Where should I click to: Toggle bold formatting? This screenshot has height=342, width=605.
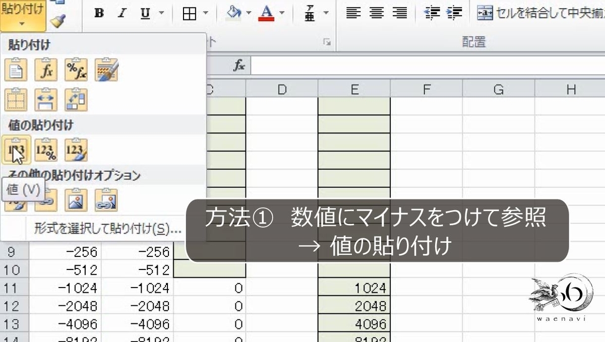tap(99, 14)
